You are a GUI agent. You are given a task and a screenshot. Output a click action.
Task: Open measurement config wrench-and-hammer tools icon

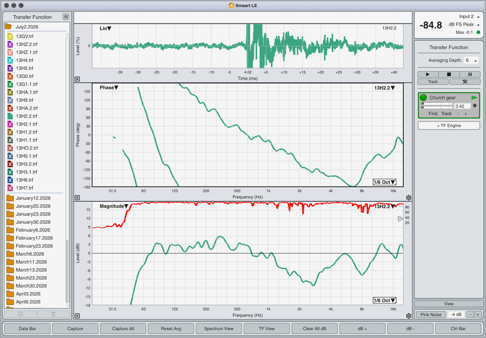click(x=465, y=81)
